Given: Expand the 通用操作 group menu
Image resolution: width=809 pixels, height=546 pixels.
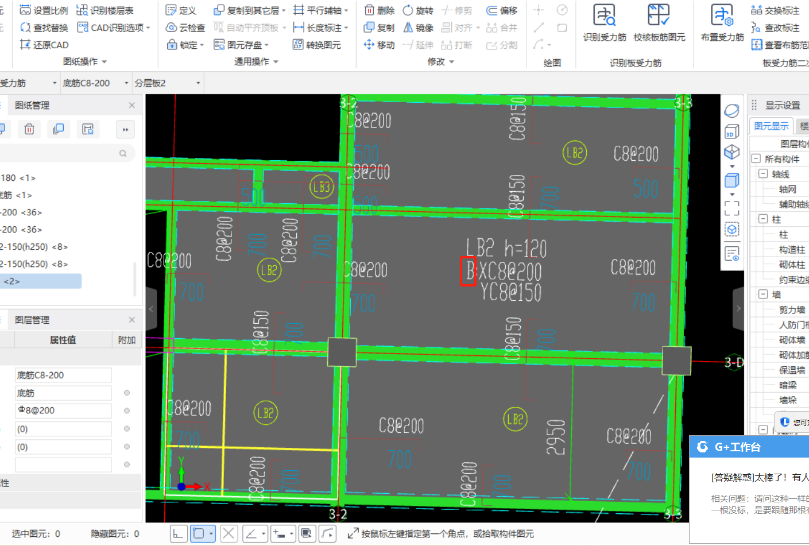Looking at the screenshot, I should click(256, 61).
